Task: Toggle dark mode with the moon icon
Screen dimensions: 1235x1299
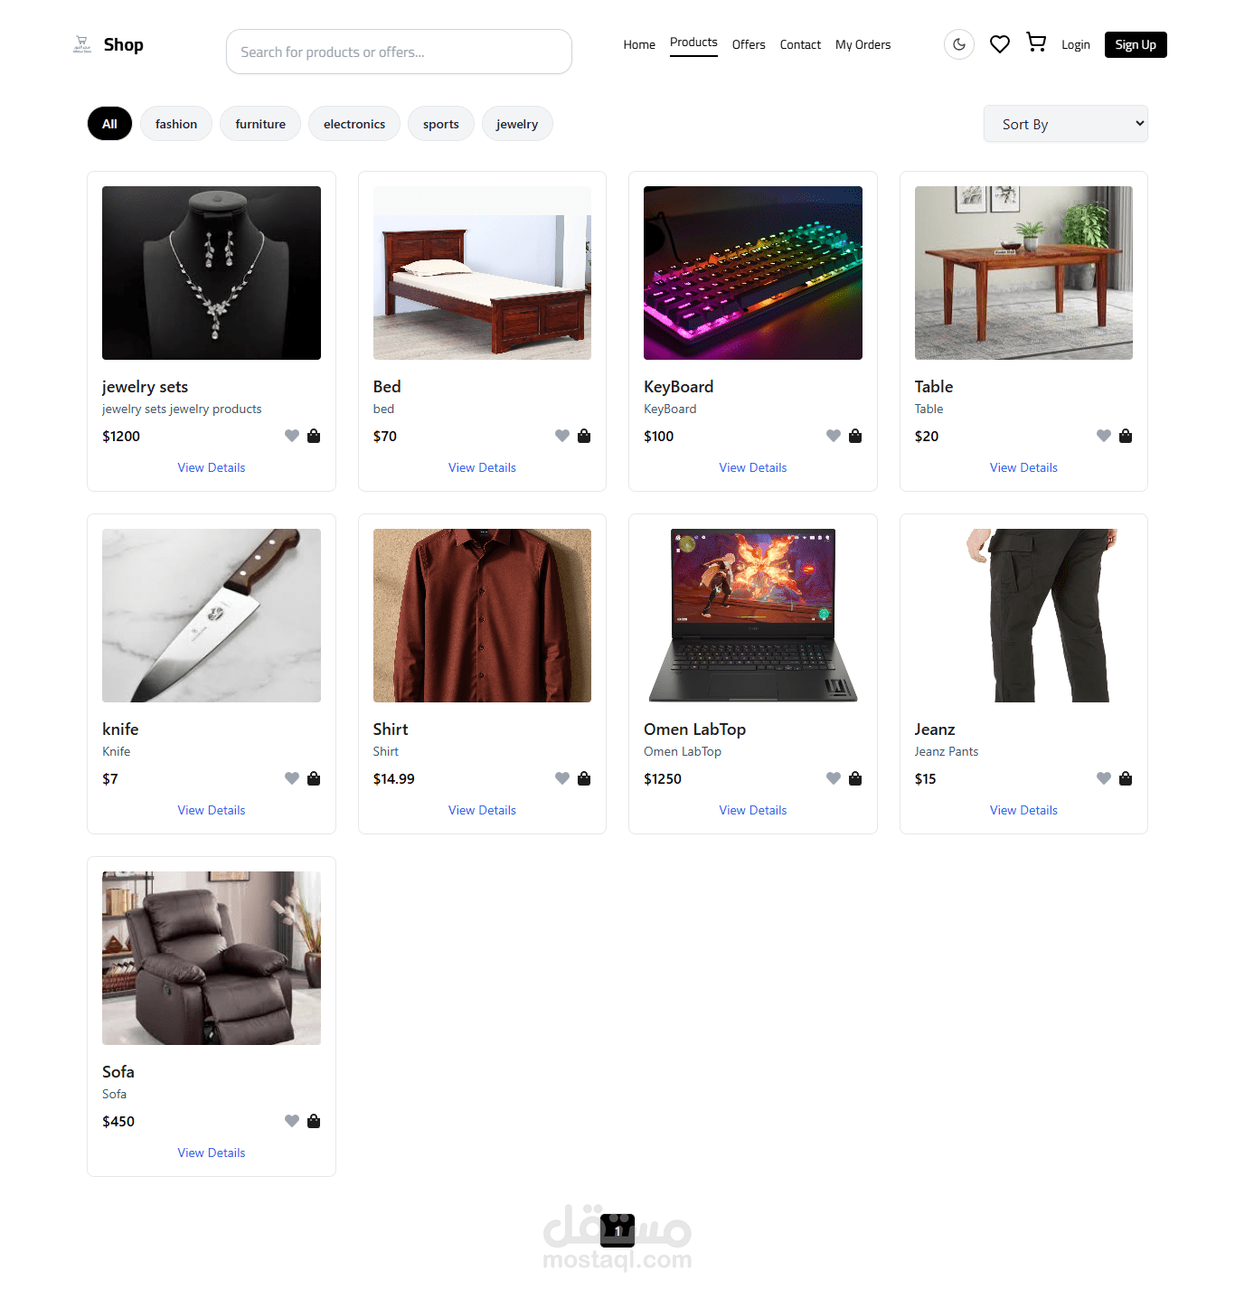Action: pos(959,44)
